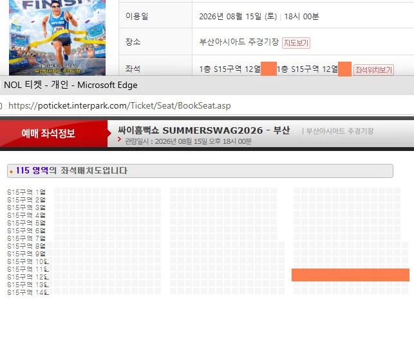Click the S15구역 4열 row label
414x363 pixels.
click(26, 215)
